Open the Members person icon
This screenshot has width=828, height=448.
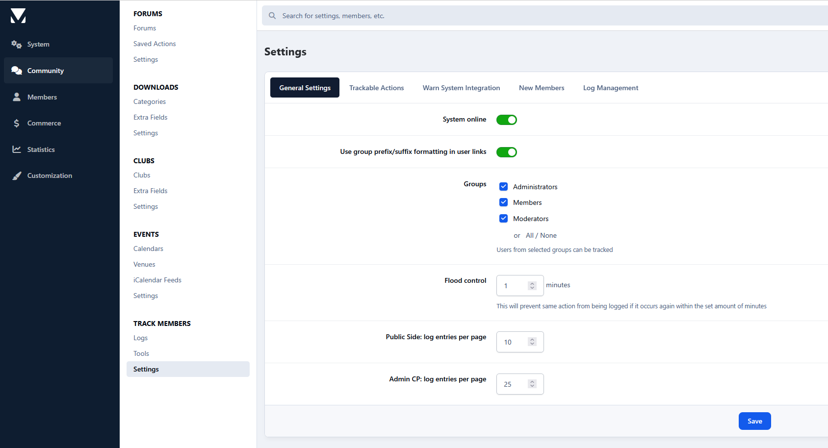point(17,97)
